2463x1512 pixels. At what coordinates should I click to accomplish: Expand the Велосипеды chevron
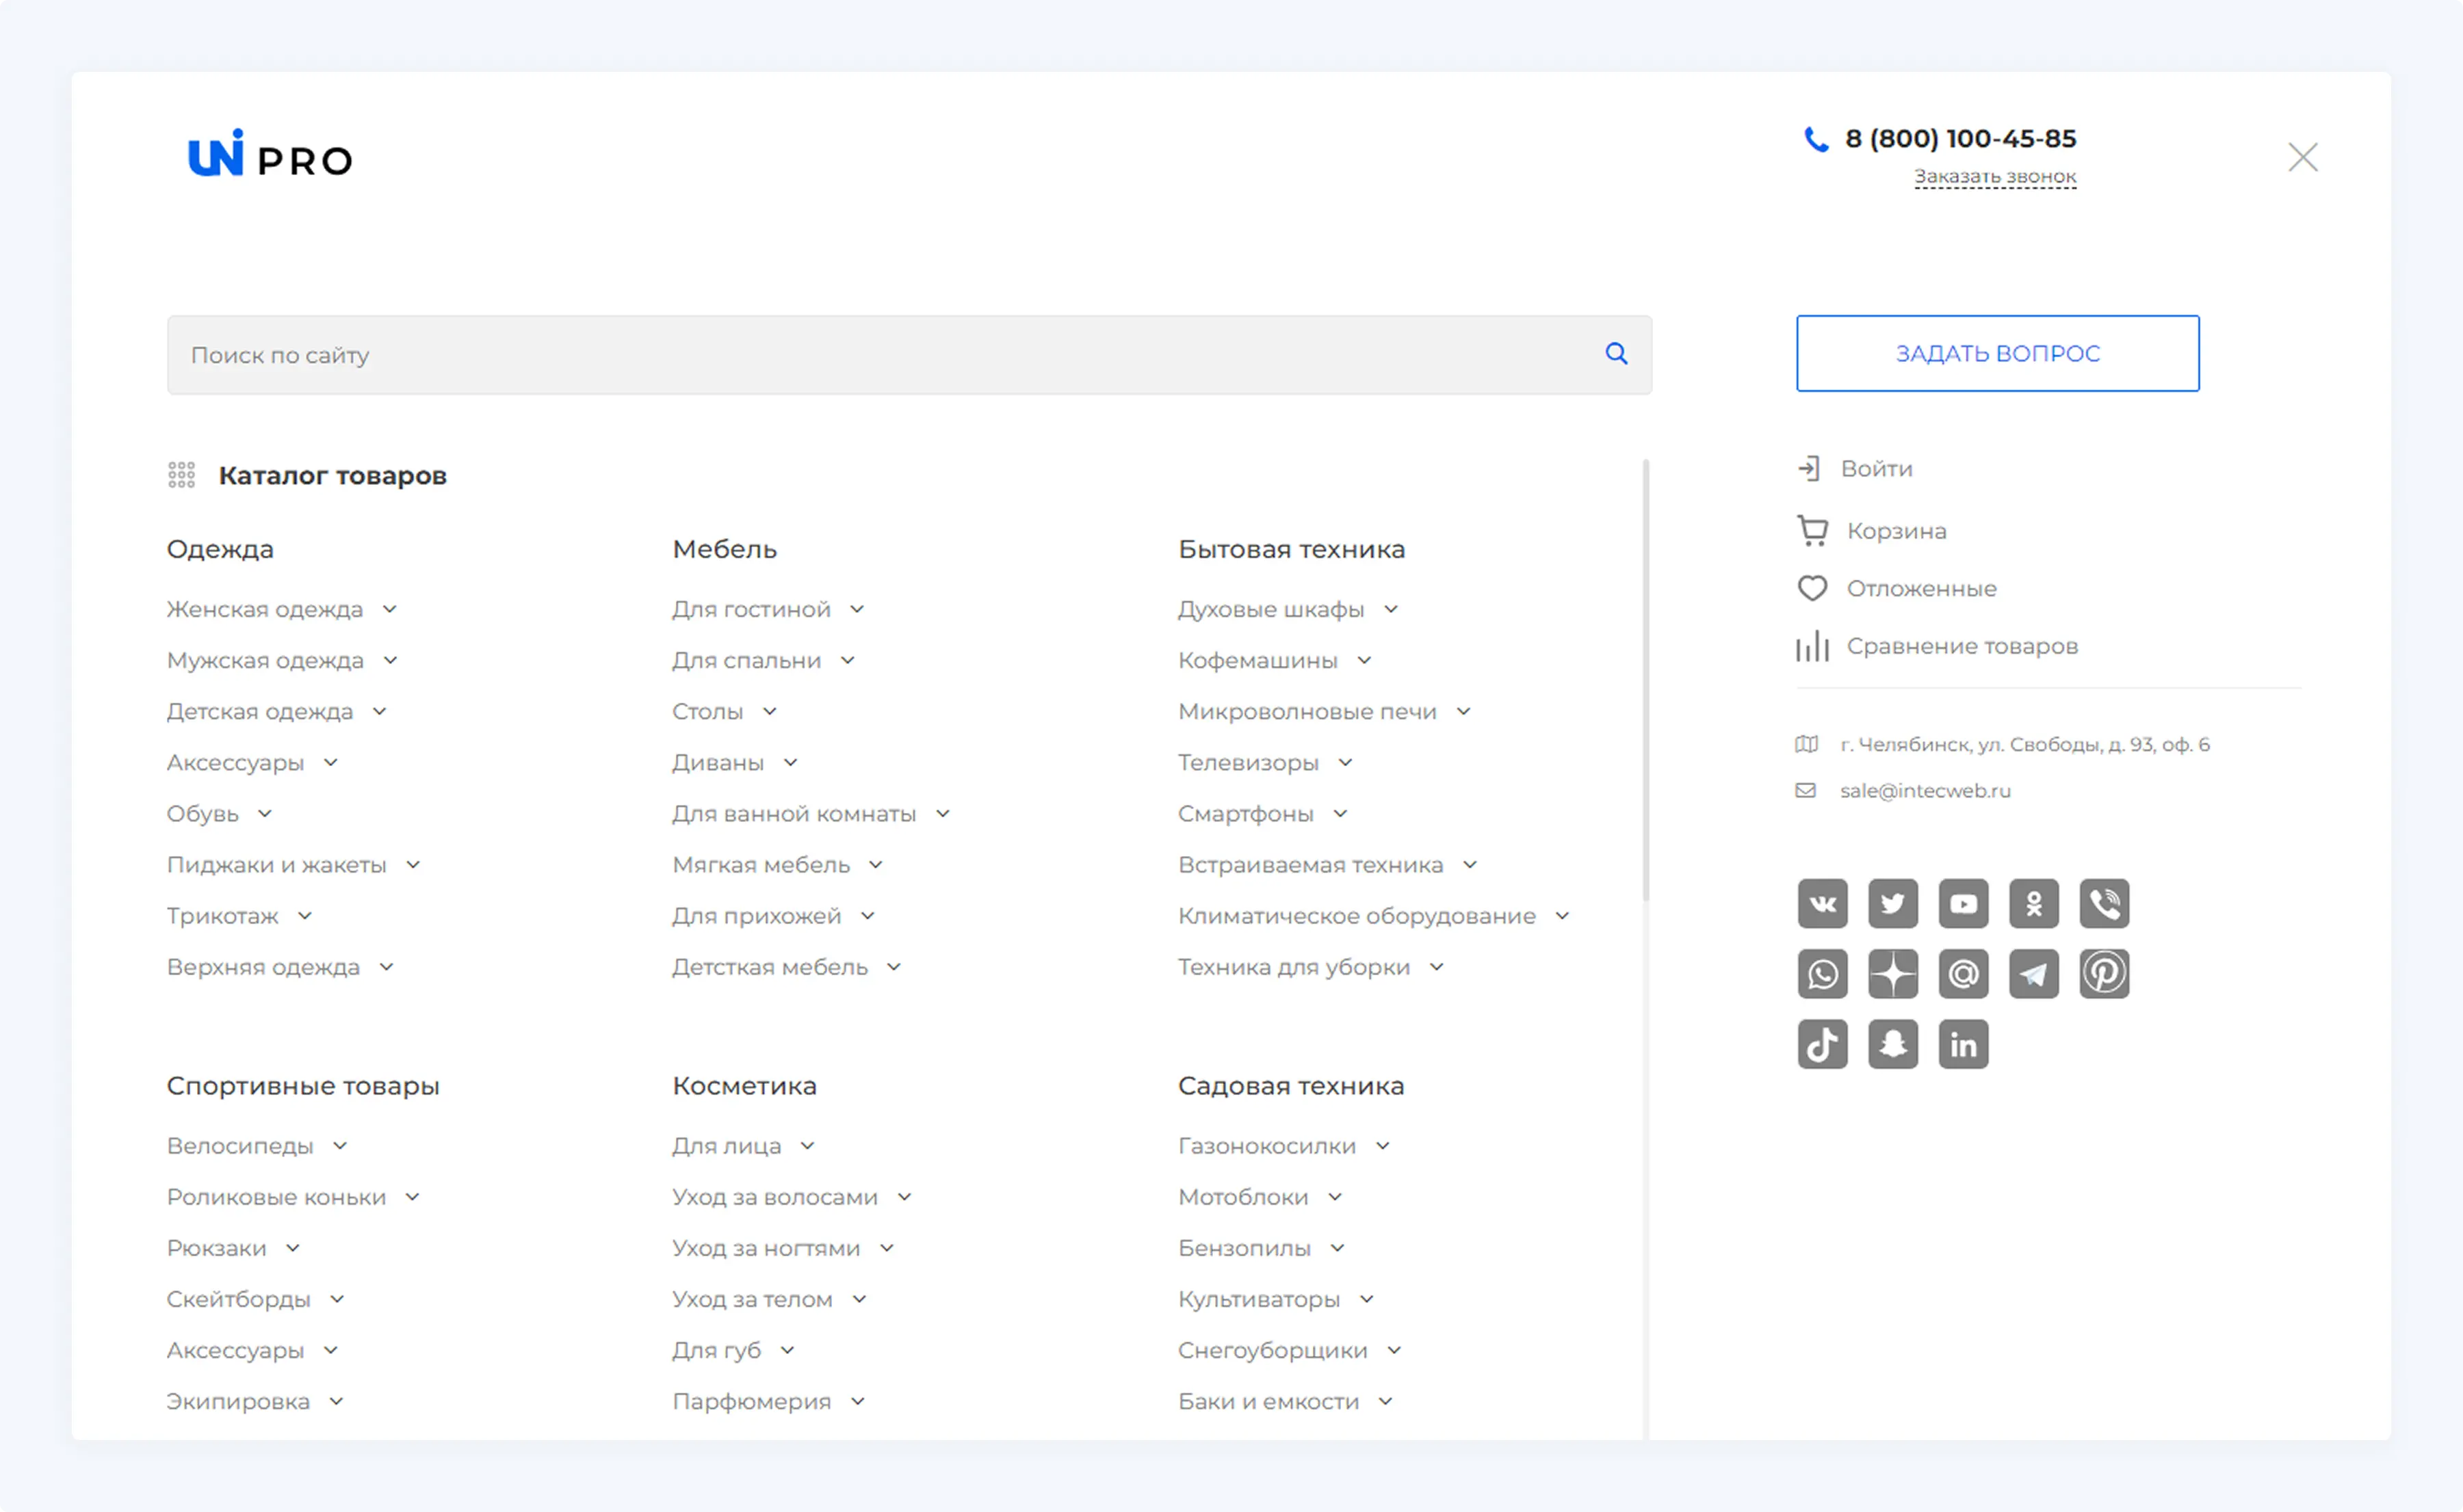coord(339,1146)
